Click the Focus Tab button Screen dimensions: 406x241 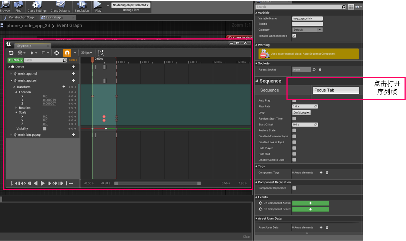point(336,90)
